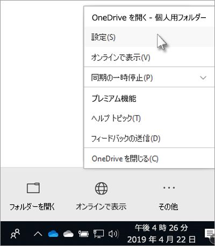
Task: Open the Action Center notification icon
Action: coord(210,234)
